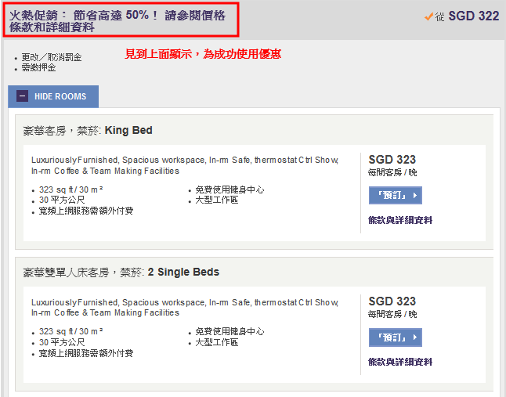Select the 豪華客房 King Bed room title
The width and height of the screenshot is (506, 397).
click(88, 130)
